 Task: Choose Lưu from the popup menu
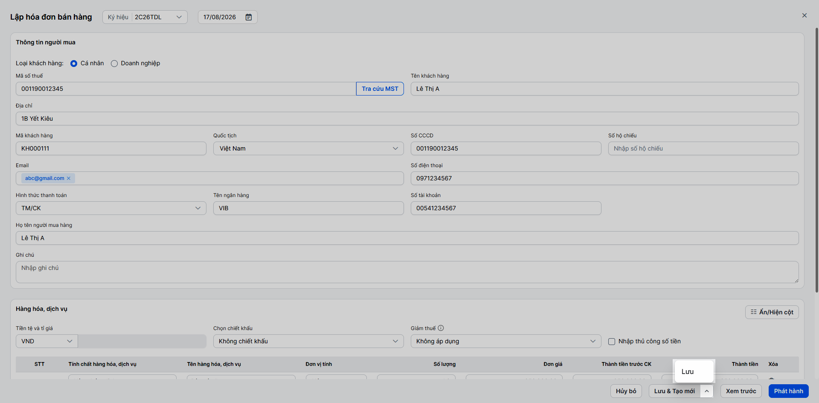[x=694, y=371]
